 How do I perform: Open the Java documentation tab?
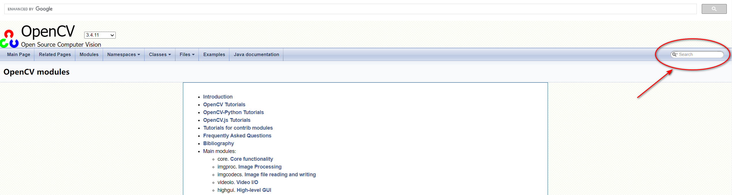[256, 54]
